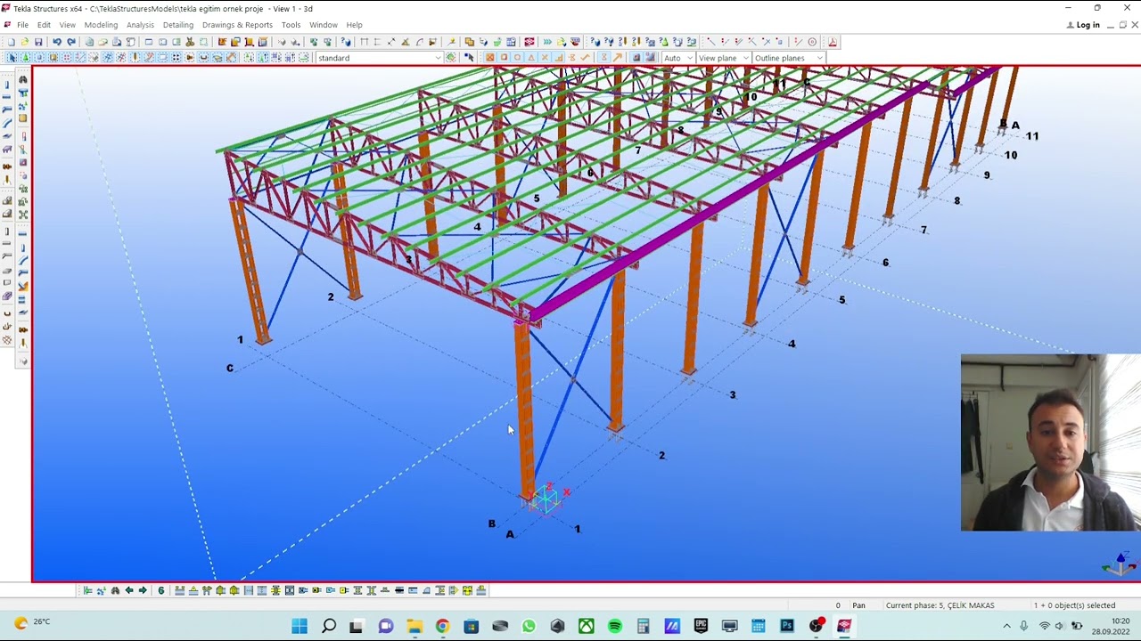Click the Undo arrow icon
This screenshot has height=641, width=1141.
(x=56, y=42)
